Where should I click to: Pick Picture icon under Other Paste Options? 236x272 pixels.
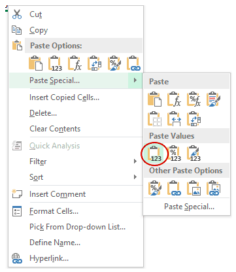point(194,188)
